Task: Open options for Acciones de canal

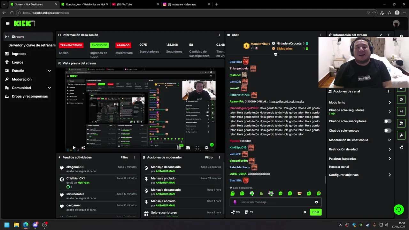Action: coord(389,91)
